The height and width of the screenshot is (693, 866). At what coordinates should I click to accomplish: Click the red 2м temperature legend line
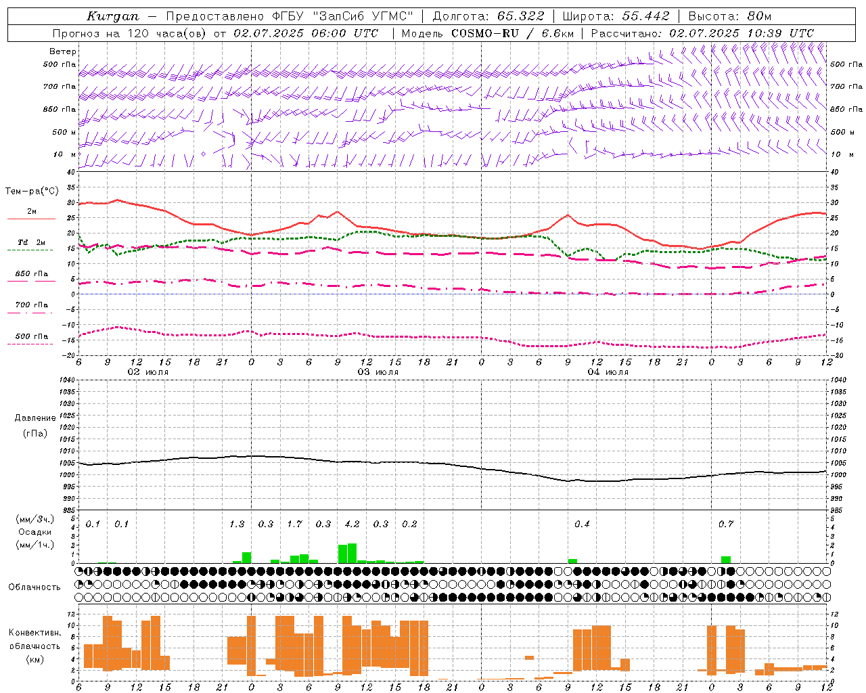pyautogui.click(x=31, y=219)
